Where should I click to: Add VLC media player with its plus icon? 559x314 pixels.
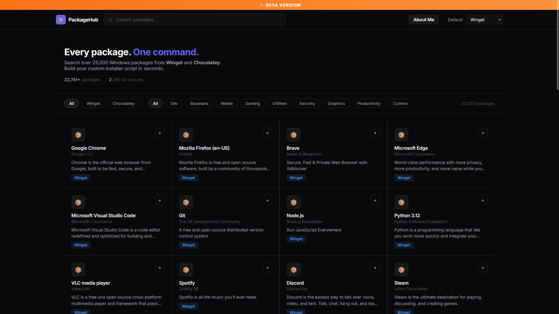160,268
